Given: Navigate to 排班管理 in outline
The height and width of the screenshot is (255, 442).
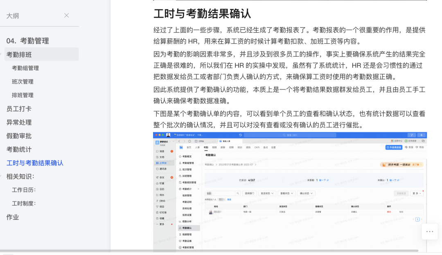Looking at the screenshot, I should 23,95.
